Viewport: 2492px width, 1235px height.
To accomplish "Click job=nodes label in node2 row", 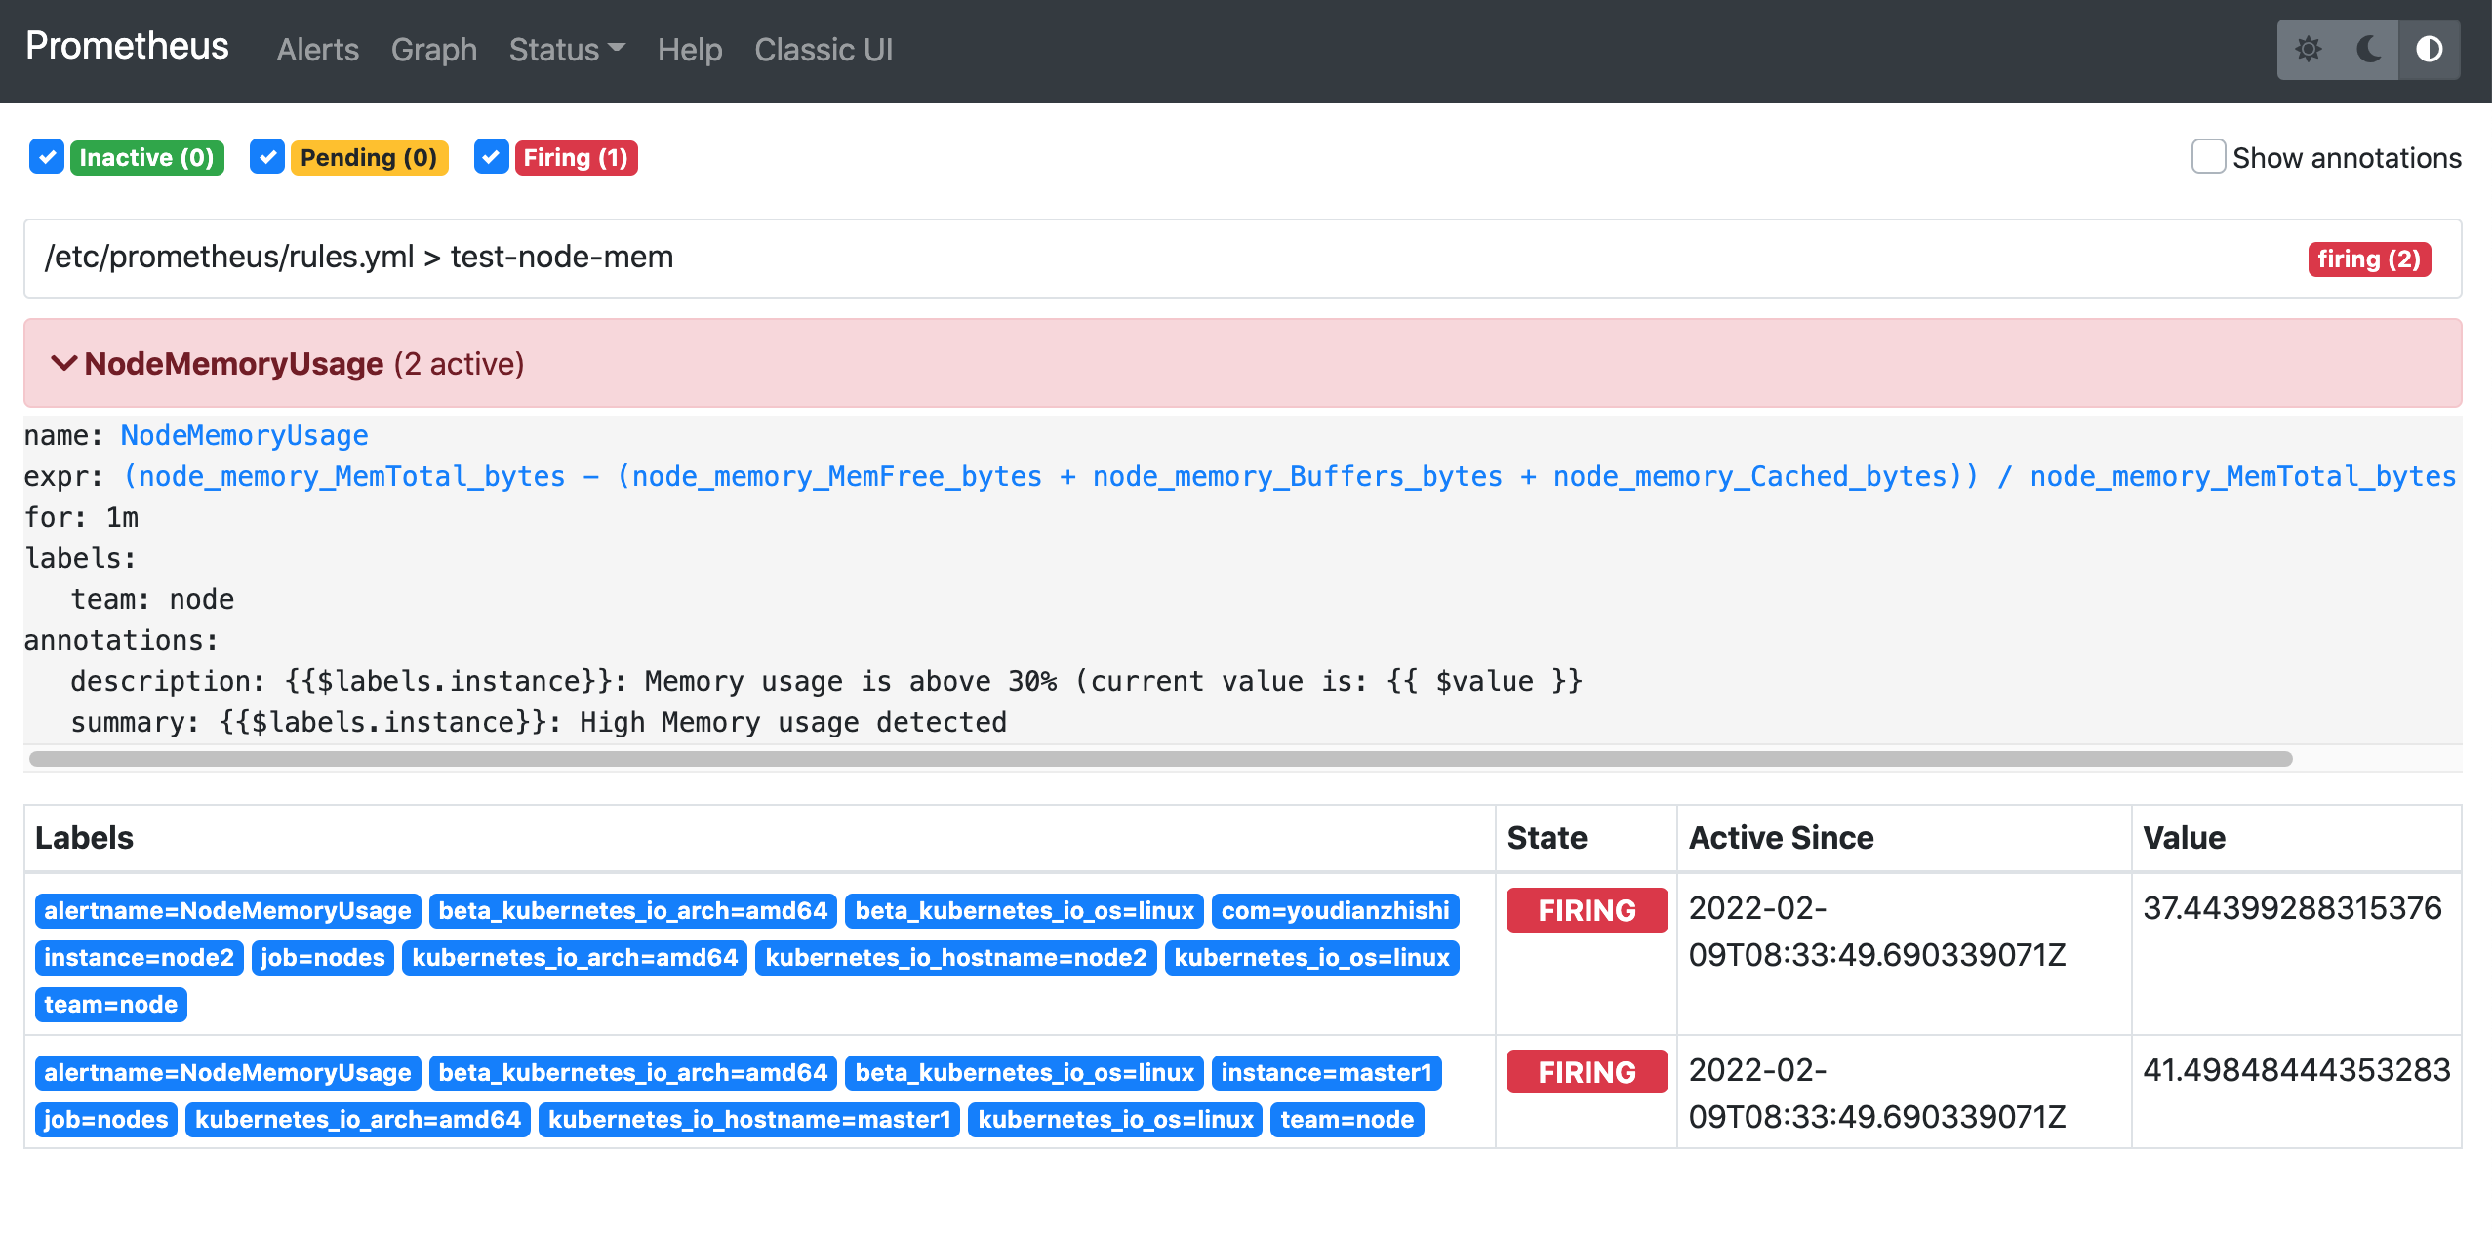I will (323, 958).
